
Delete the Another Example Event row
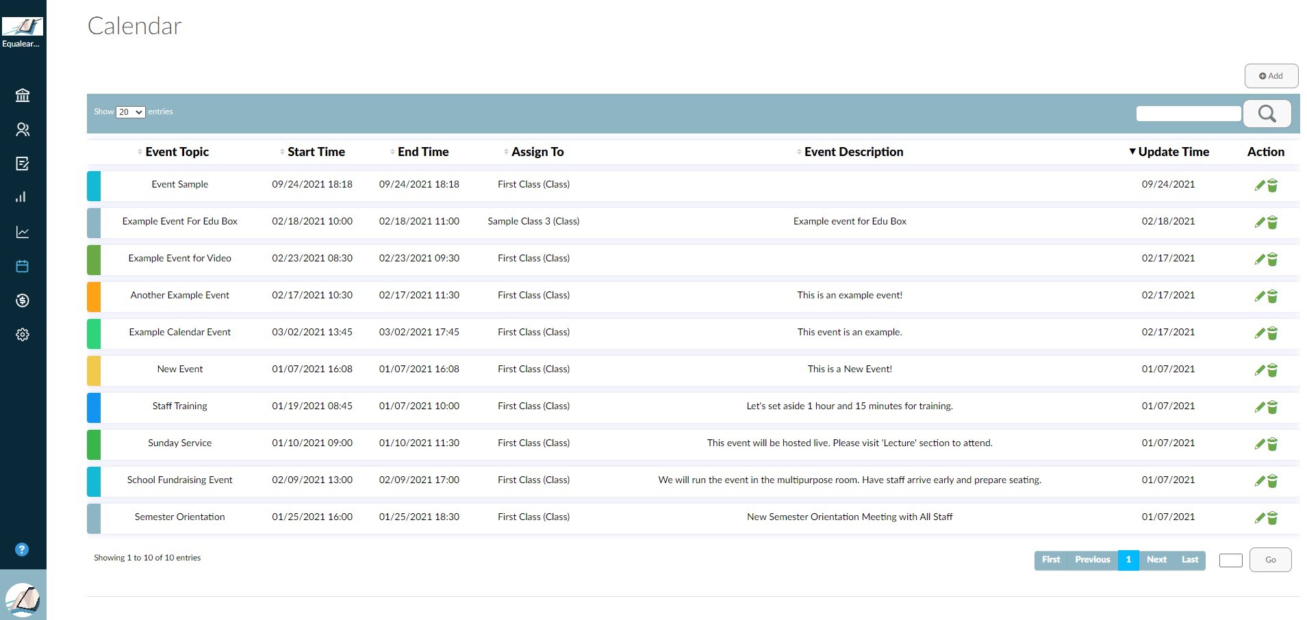[1272, 296]
